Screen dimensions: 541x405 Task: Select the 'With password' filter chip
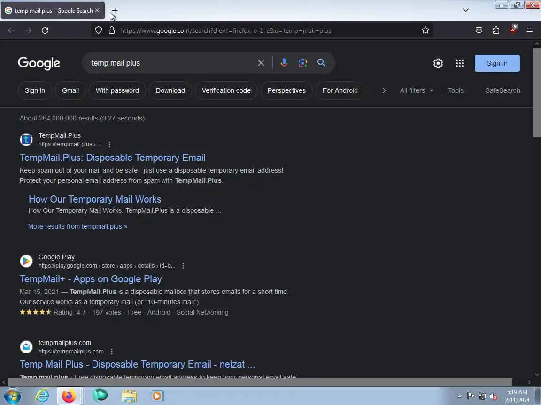click(117, 90)
